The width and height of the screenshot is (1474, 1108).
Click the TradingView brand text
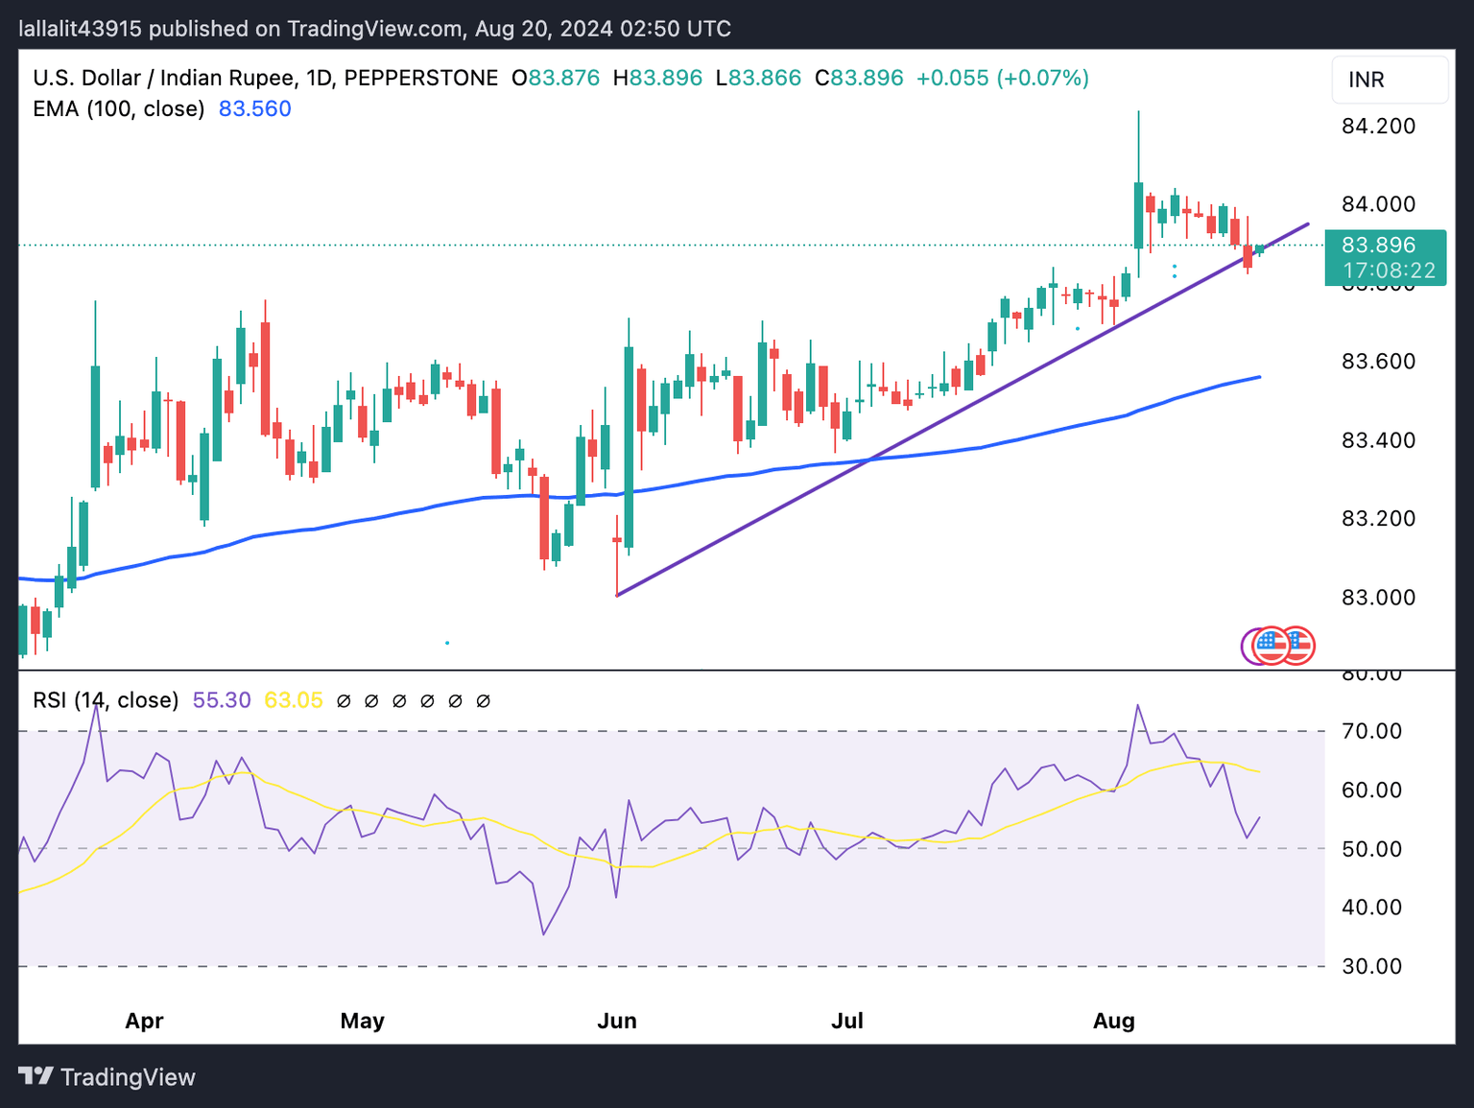tap(128, 1077)
